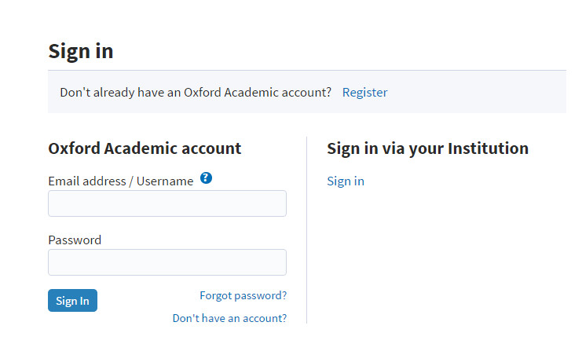Click the Sign in via your Institution heading
582x355 pixels.
[x=427, y=148]
